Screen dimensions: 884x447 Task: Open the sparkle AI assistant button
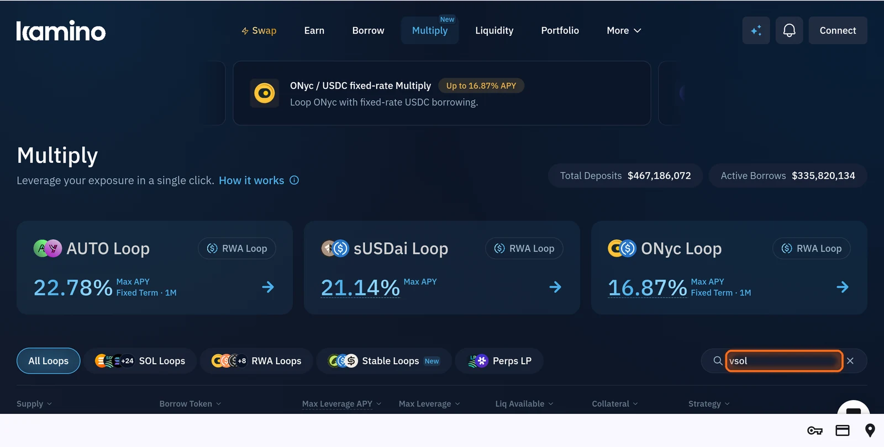pos(756,30)
